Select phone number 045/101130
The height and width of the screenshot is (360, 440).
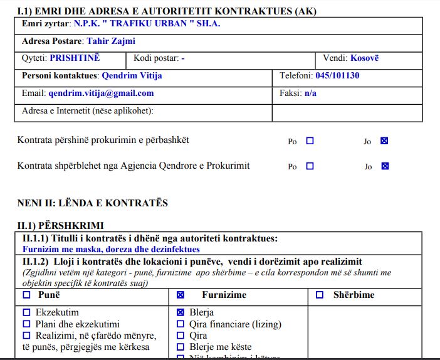coord(337,75)
